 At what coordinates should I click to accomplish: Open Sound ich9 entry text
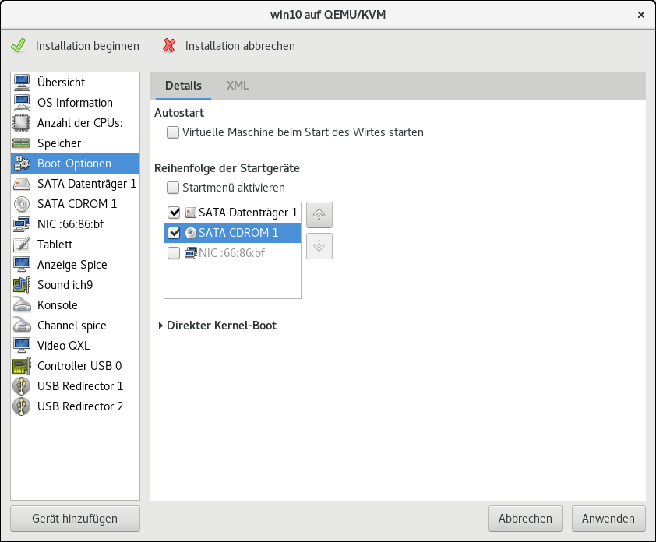pyautogui.click(x=65, y=285)
